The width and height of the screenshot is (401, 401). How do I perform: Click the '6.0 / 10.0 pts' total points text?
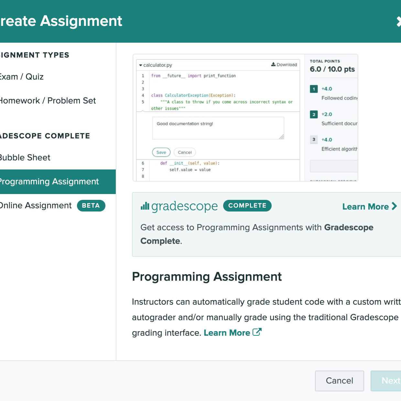pyautogui.click(x=332, y=69)
